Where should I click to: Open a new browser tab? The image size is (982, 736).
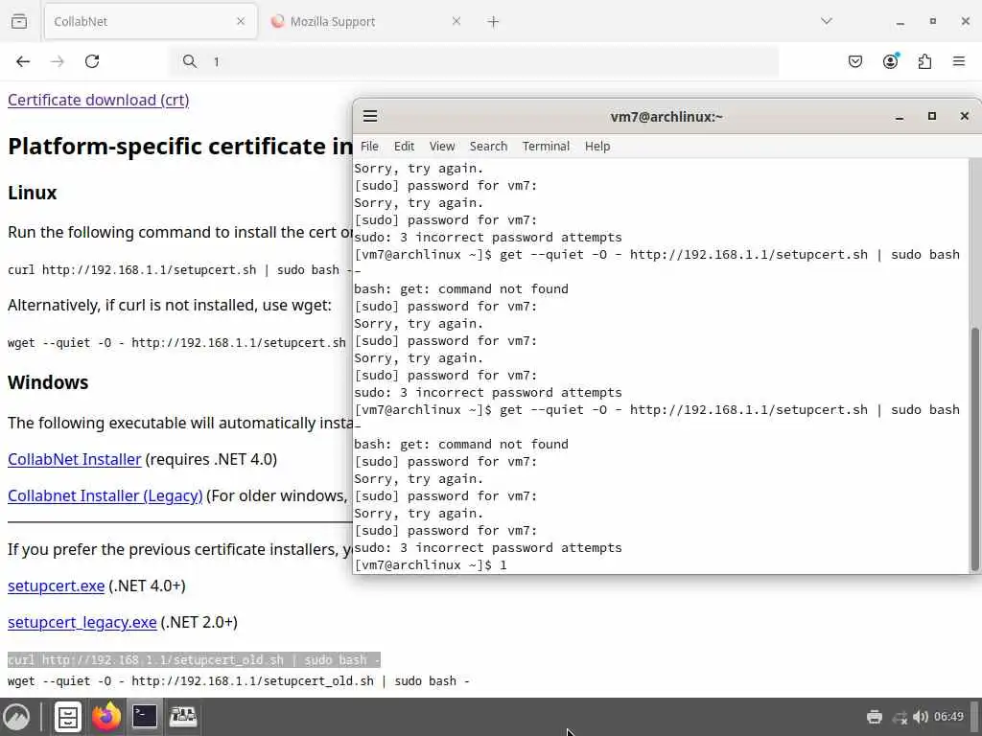(493, 21)
